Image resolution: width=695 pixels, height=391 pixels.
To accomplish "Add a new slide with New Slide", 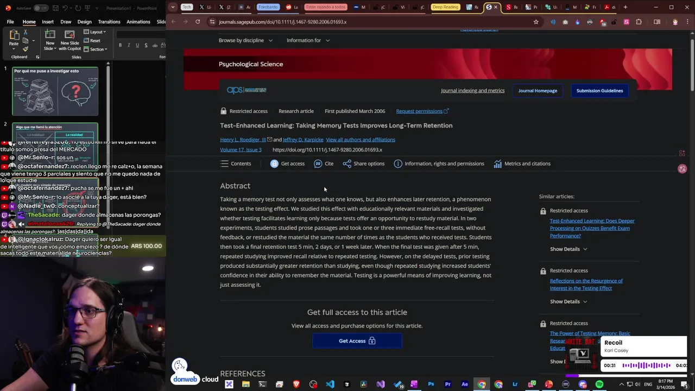I will click(49, 40).
